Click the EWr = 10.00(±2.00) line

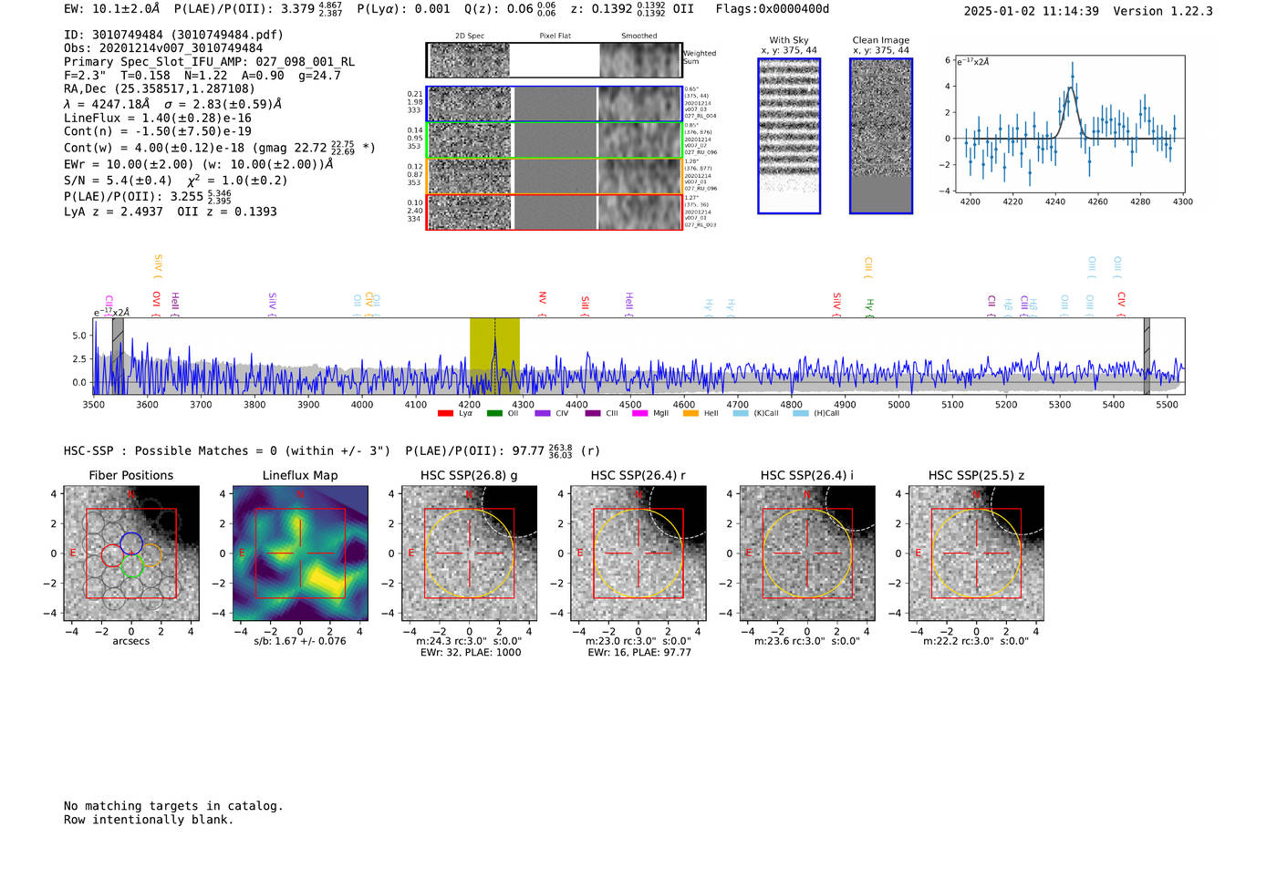click(x=198, y=165)
